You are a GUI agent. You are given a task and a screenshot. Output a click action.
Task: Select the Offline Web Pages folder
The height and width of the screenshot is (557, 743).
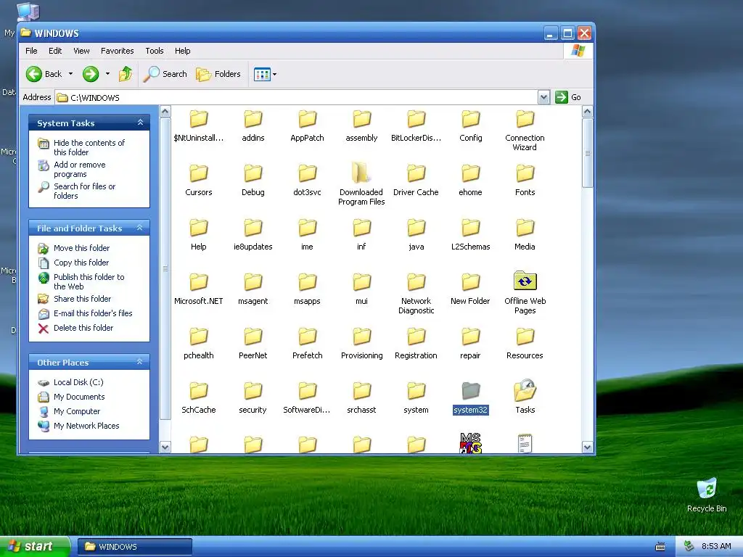[525, 293]
